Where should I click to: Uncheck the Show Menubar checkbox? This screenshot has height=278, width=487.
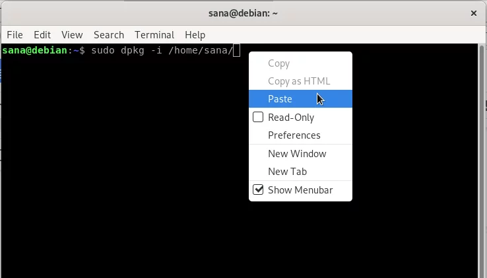coord(258,190)
